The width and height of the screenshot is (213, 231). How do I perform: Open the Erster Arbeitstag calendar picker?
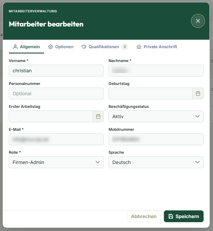tap(98, 117)
